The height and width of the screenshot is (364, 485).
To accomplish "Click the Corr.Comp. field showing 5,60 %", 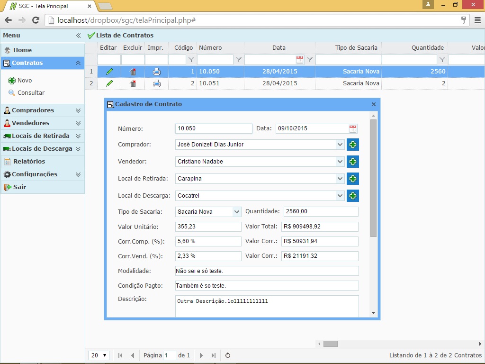I will 208,241.
